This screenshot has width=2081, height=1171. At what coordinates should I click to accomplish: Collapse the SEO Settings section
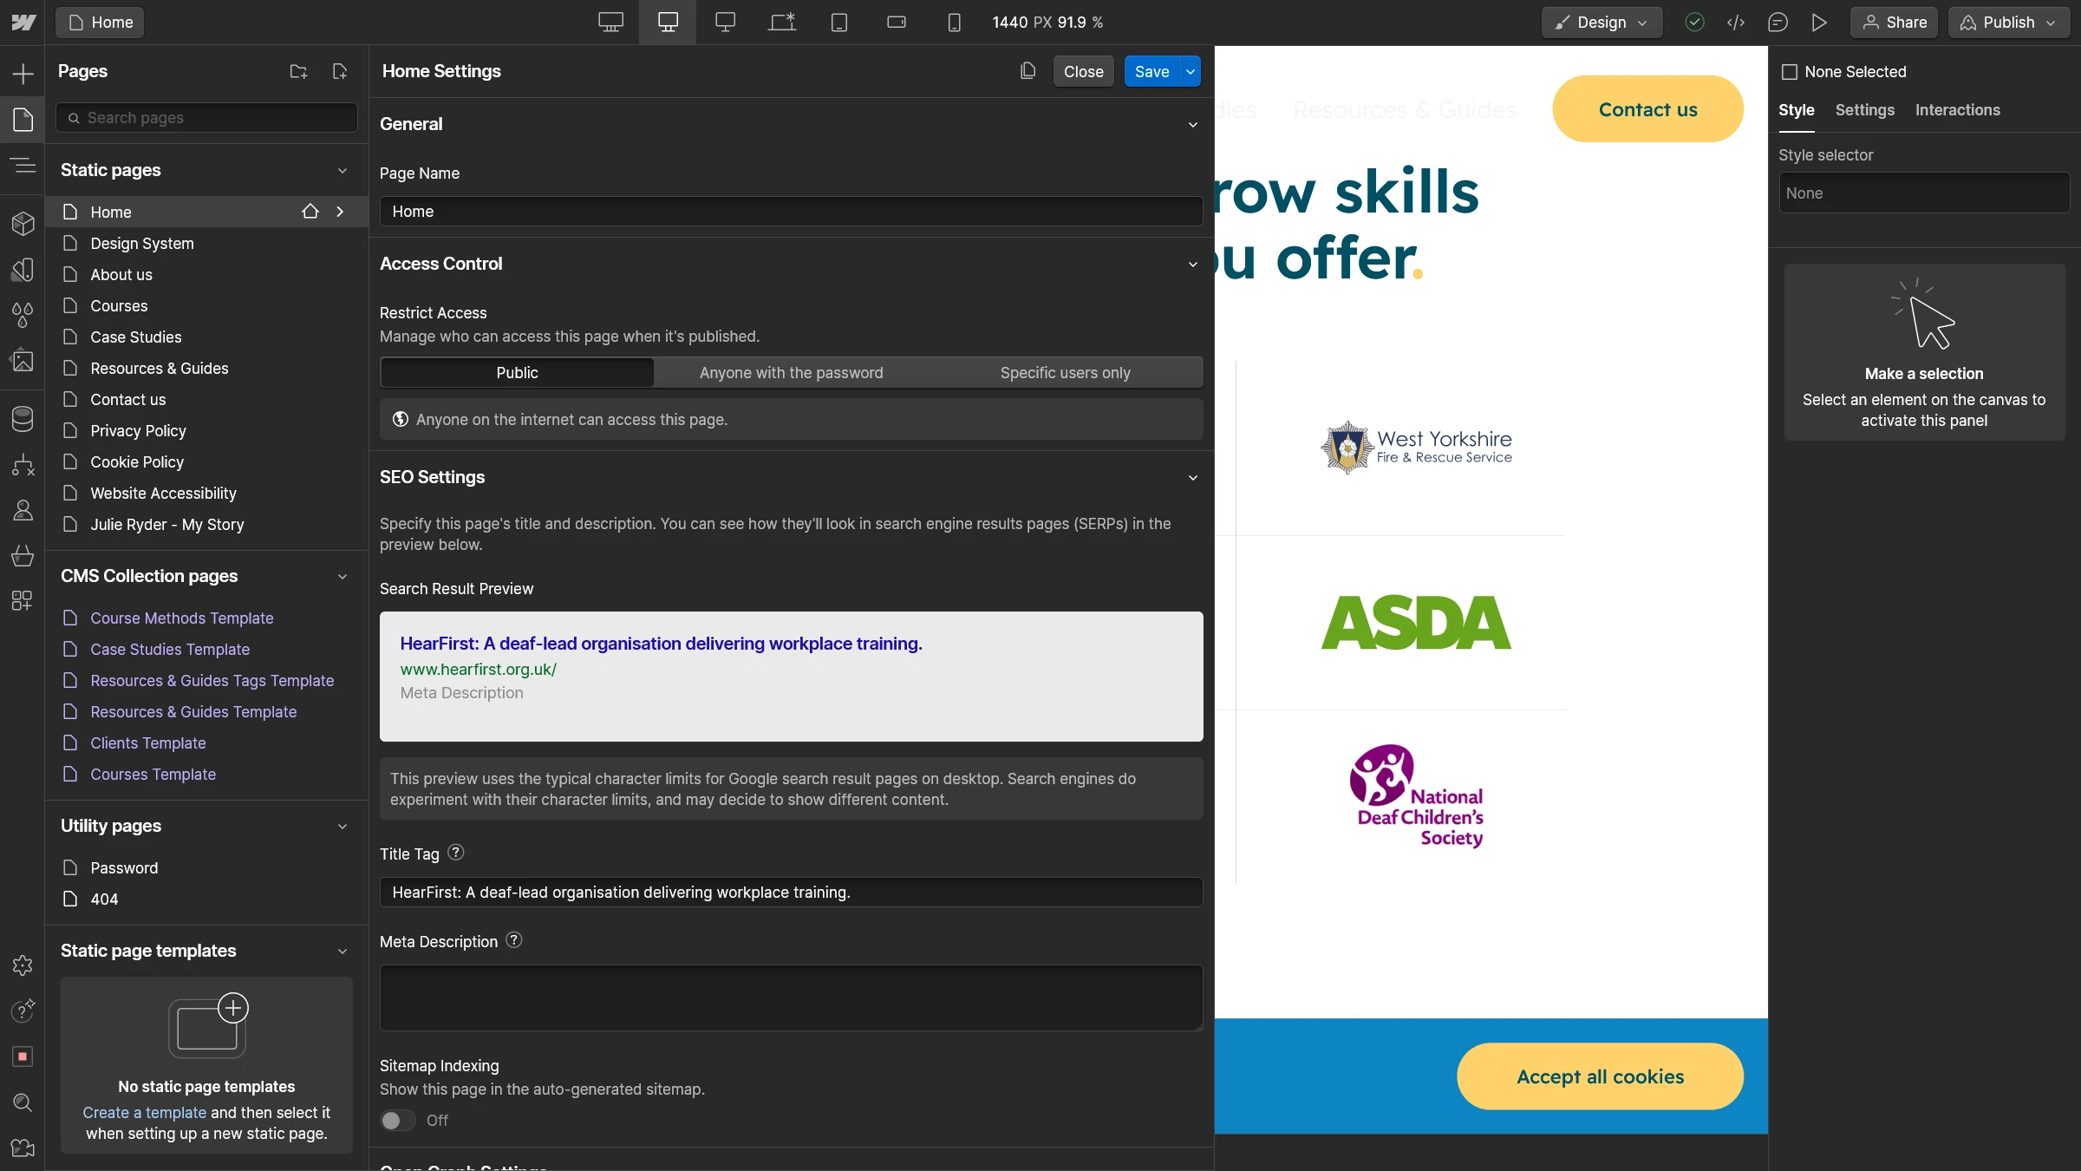(x=1193, y=478)
